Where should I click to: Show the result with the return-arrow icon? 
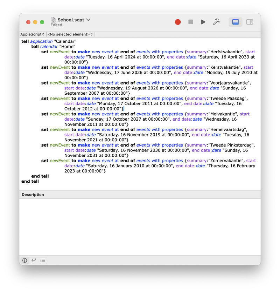coord(34,260)
